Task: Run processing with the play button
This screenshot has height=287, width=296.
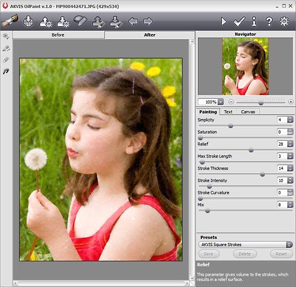Action: coord(224,22)
